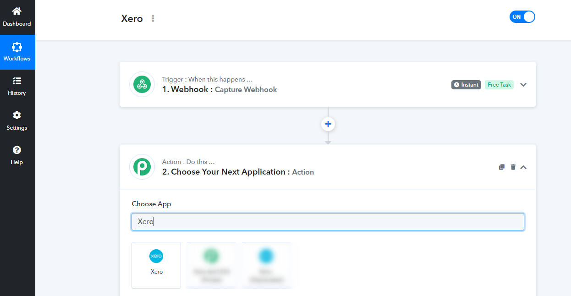Click into the Choose App search field
The width and height of the screenshot is (571, 296).
coord(328,222)
